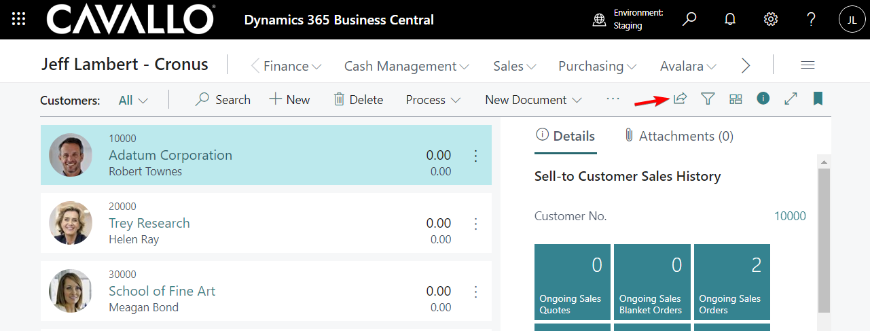Expand the Process actions dropdown
The height and width of the screenshot is (331, 870).
[x=433, y=100]
